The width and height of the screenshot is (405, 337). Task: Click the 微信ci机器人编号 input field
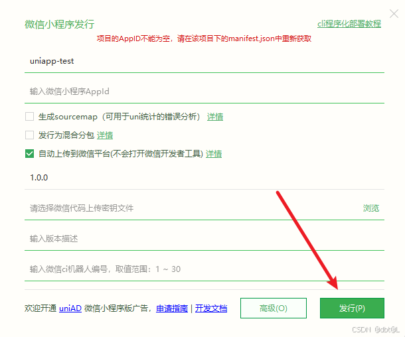pos(204,269)
